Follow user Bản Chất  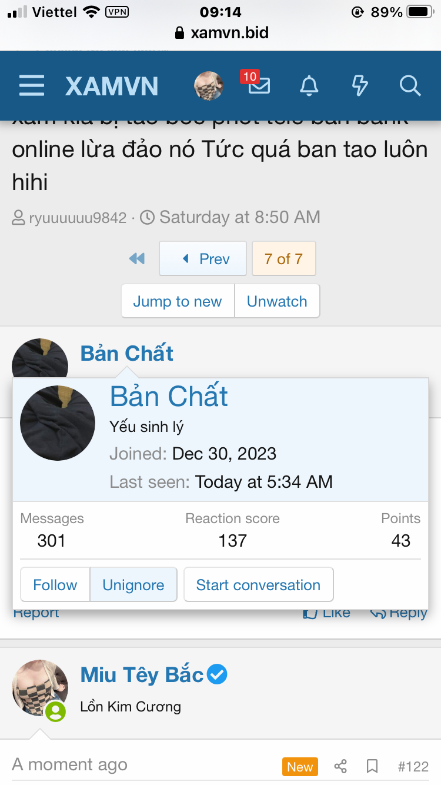55,585
